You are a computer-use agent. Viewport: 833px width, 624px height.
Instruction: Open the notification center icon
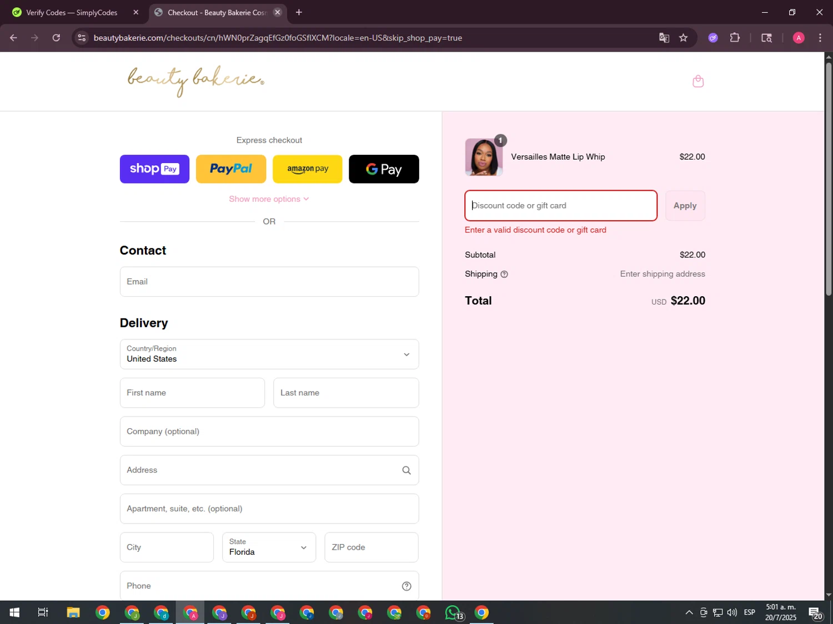tap(815, 613)
